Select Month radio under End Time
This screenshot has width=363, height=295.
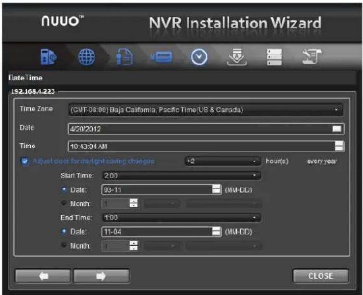[x=64, y=245]
